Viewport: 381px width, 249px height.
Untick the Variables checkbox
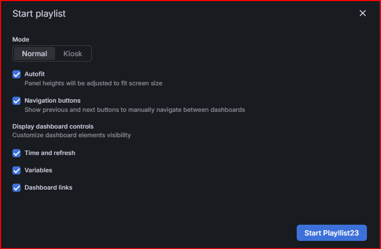17,170
